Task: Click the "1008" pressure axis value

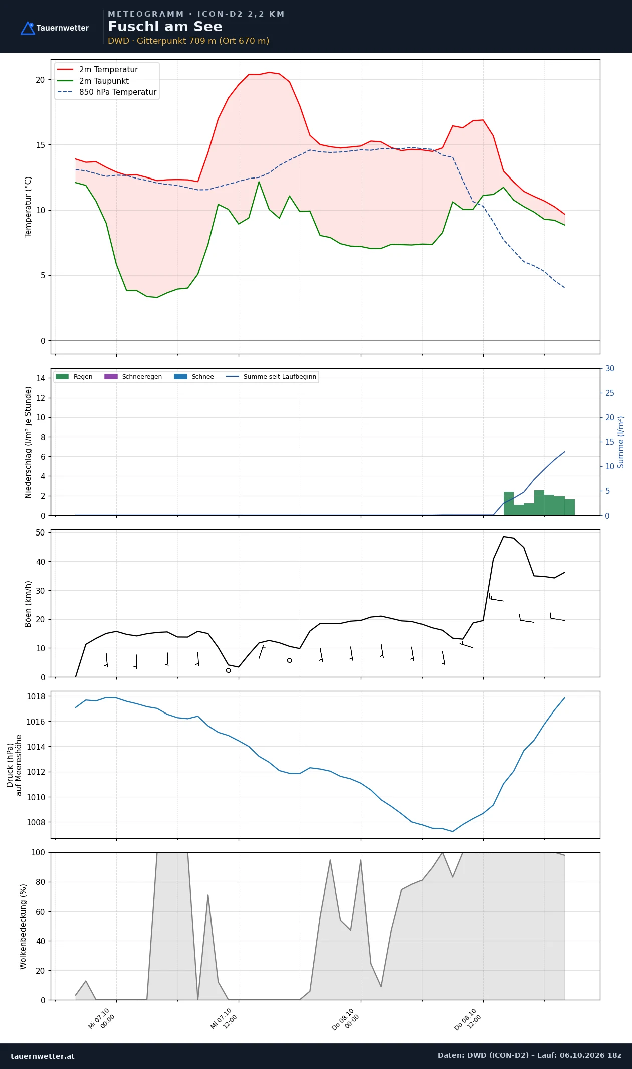Action: click(x=36, y=822)
